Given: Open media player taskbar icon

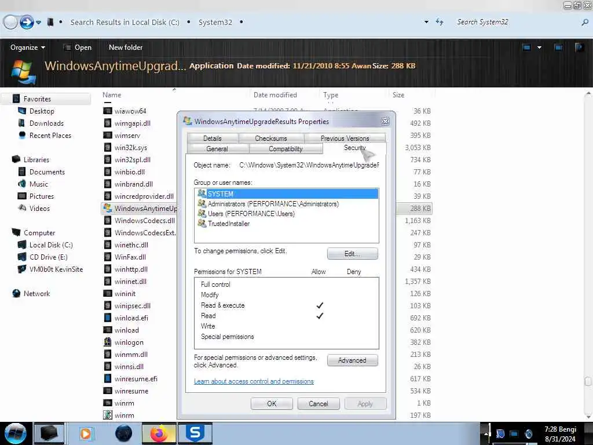Looking at the screenshot, I should coord(86,433).
